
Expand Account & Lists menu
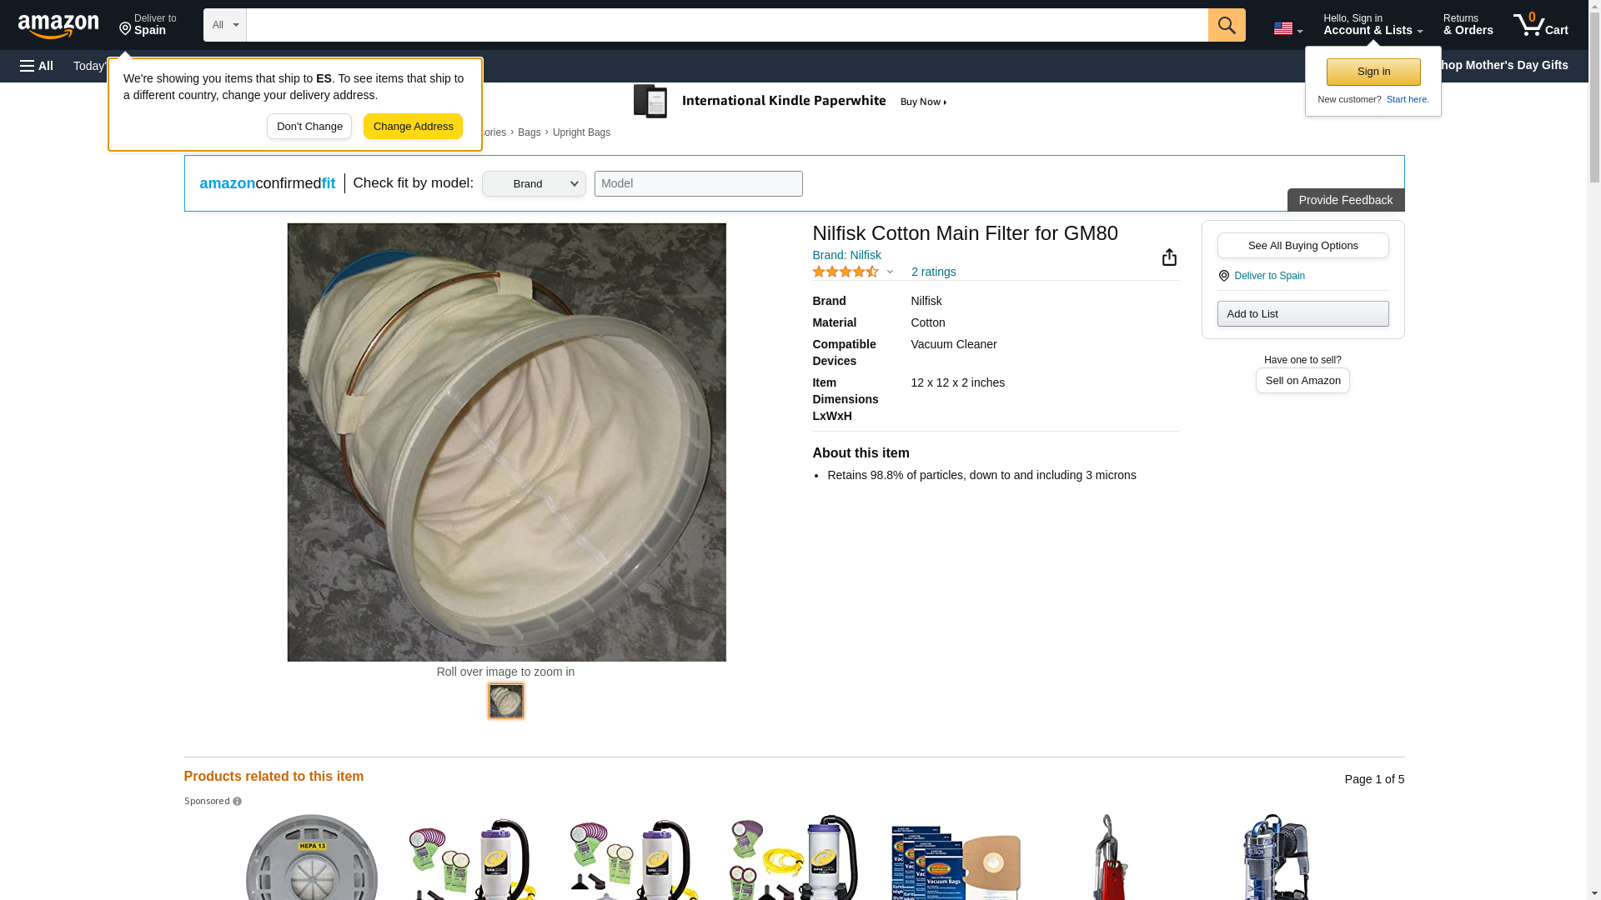(x=1372, y=25)
